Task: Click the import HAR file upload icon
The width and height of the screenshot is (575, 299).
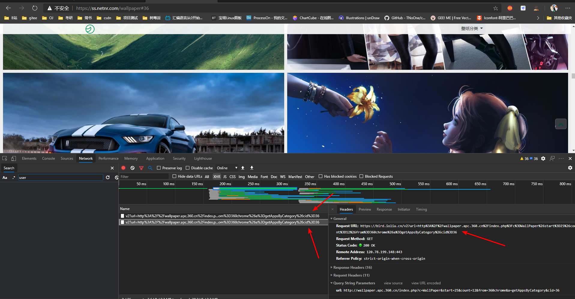Action: click(x=243, y=168)
